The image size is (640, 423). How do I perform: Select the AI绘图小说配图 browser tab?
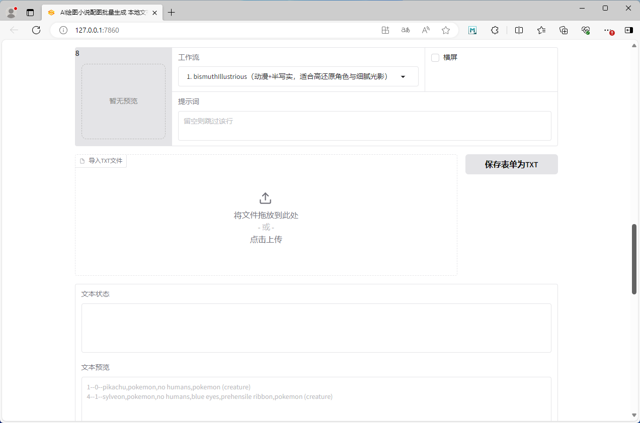pyautogui.click(x=101, y=13)
